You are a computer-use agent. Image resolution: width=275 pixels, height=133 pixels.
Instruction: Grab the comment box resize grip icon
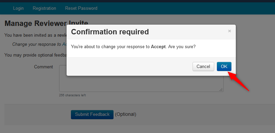[x=221, y=90]
